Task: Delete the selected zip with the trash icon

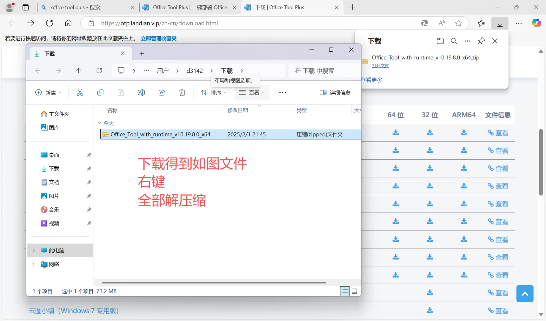Action: click(182, 92)
